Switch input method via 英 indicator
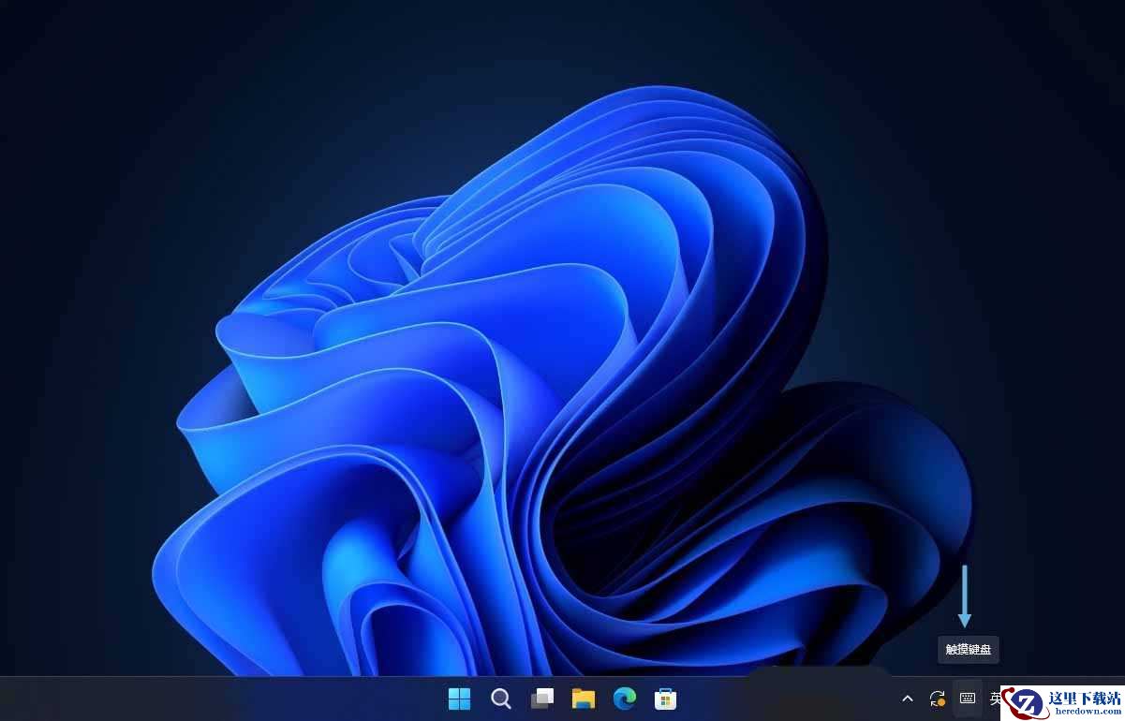 pos(995,699)
